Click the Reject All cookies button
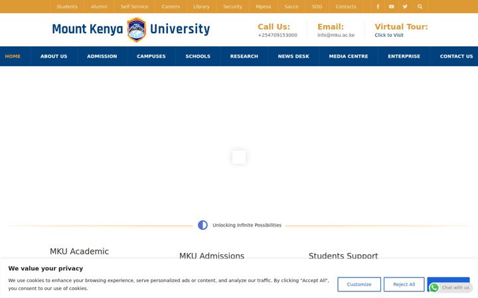478x298 pixels. coord(404,284)
